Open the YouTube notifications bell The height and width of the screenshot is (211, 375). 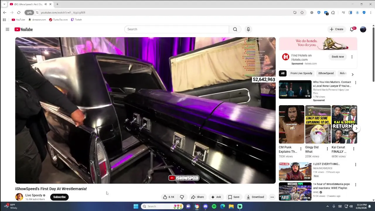(x=352, y=29)
